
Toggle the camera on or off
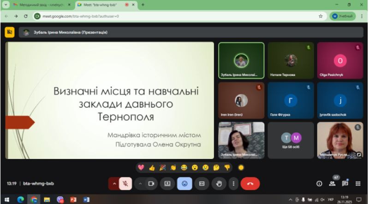tap(150, 183)
